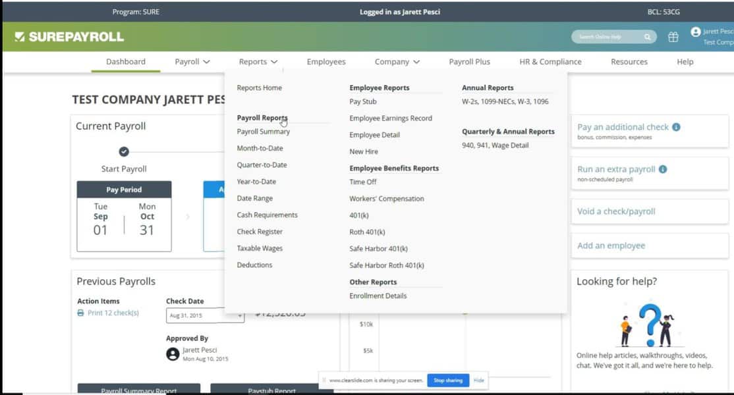The image size is (734, 395).
Task: Select Workers' Compensation report
Action: pos(386,199)
